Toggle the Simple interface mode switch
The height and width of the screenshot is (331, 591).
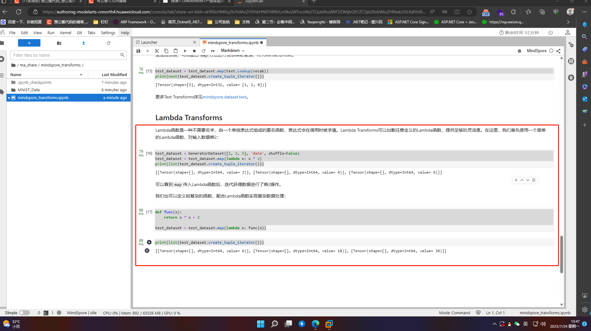pyautogui.click(x=24, y=313)
